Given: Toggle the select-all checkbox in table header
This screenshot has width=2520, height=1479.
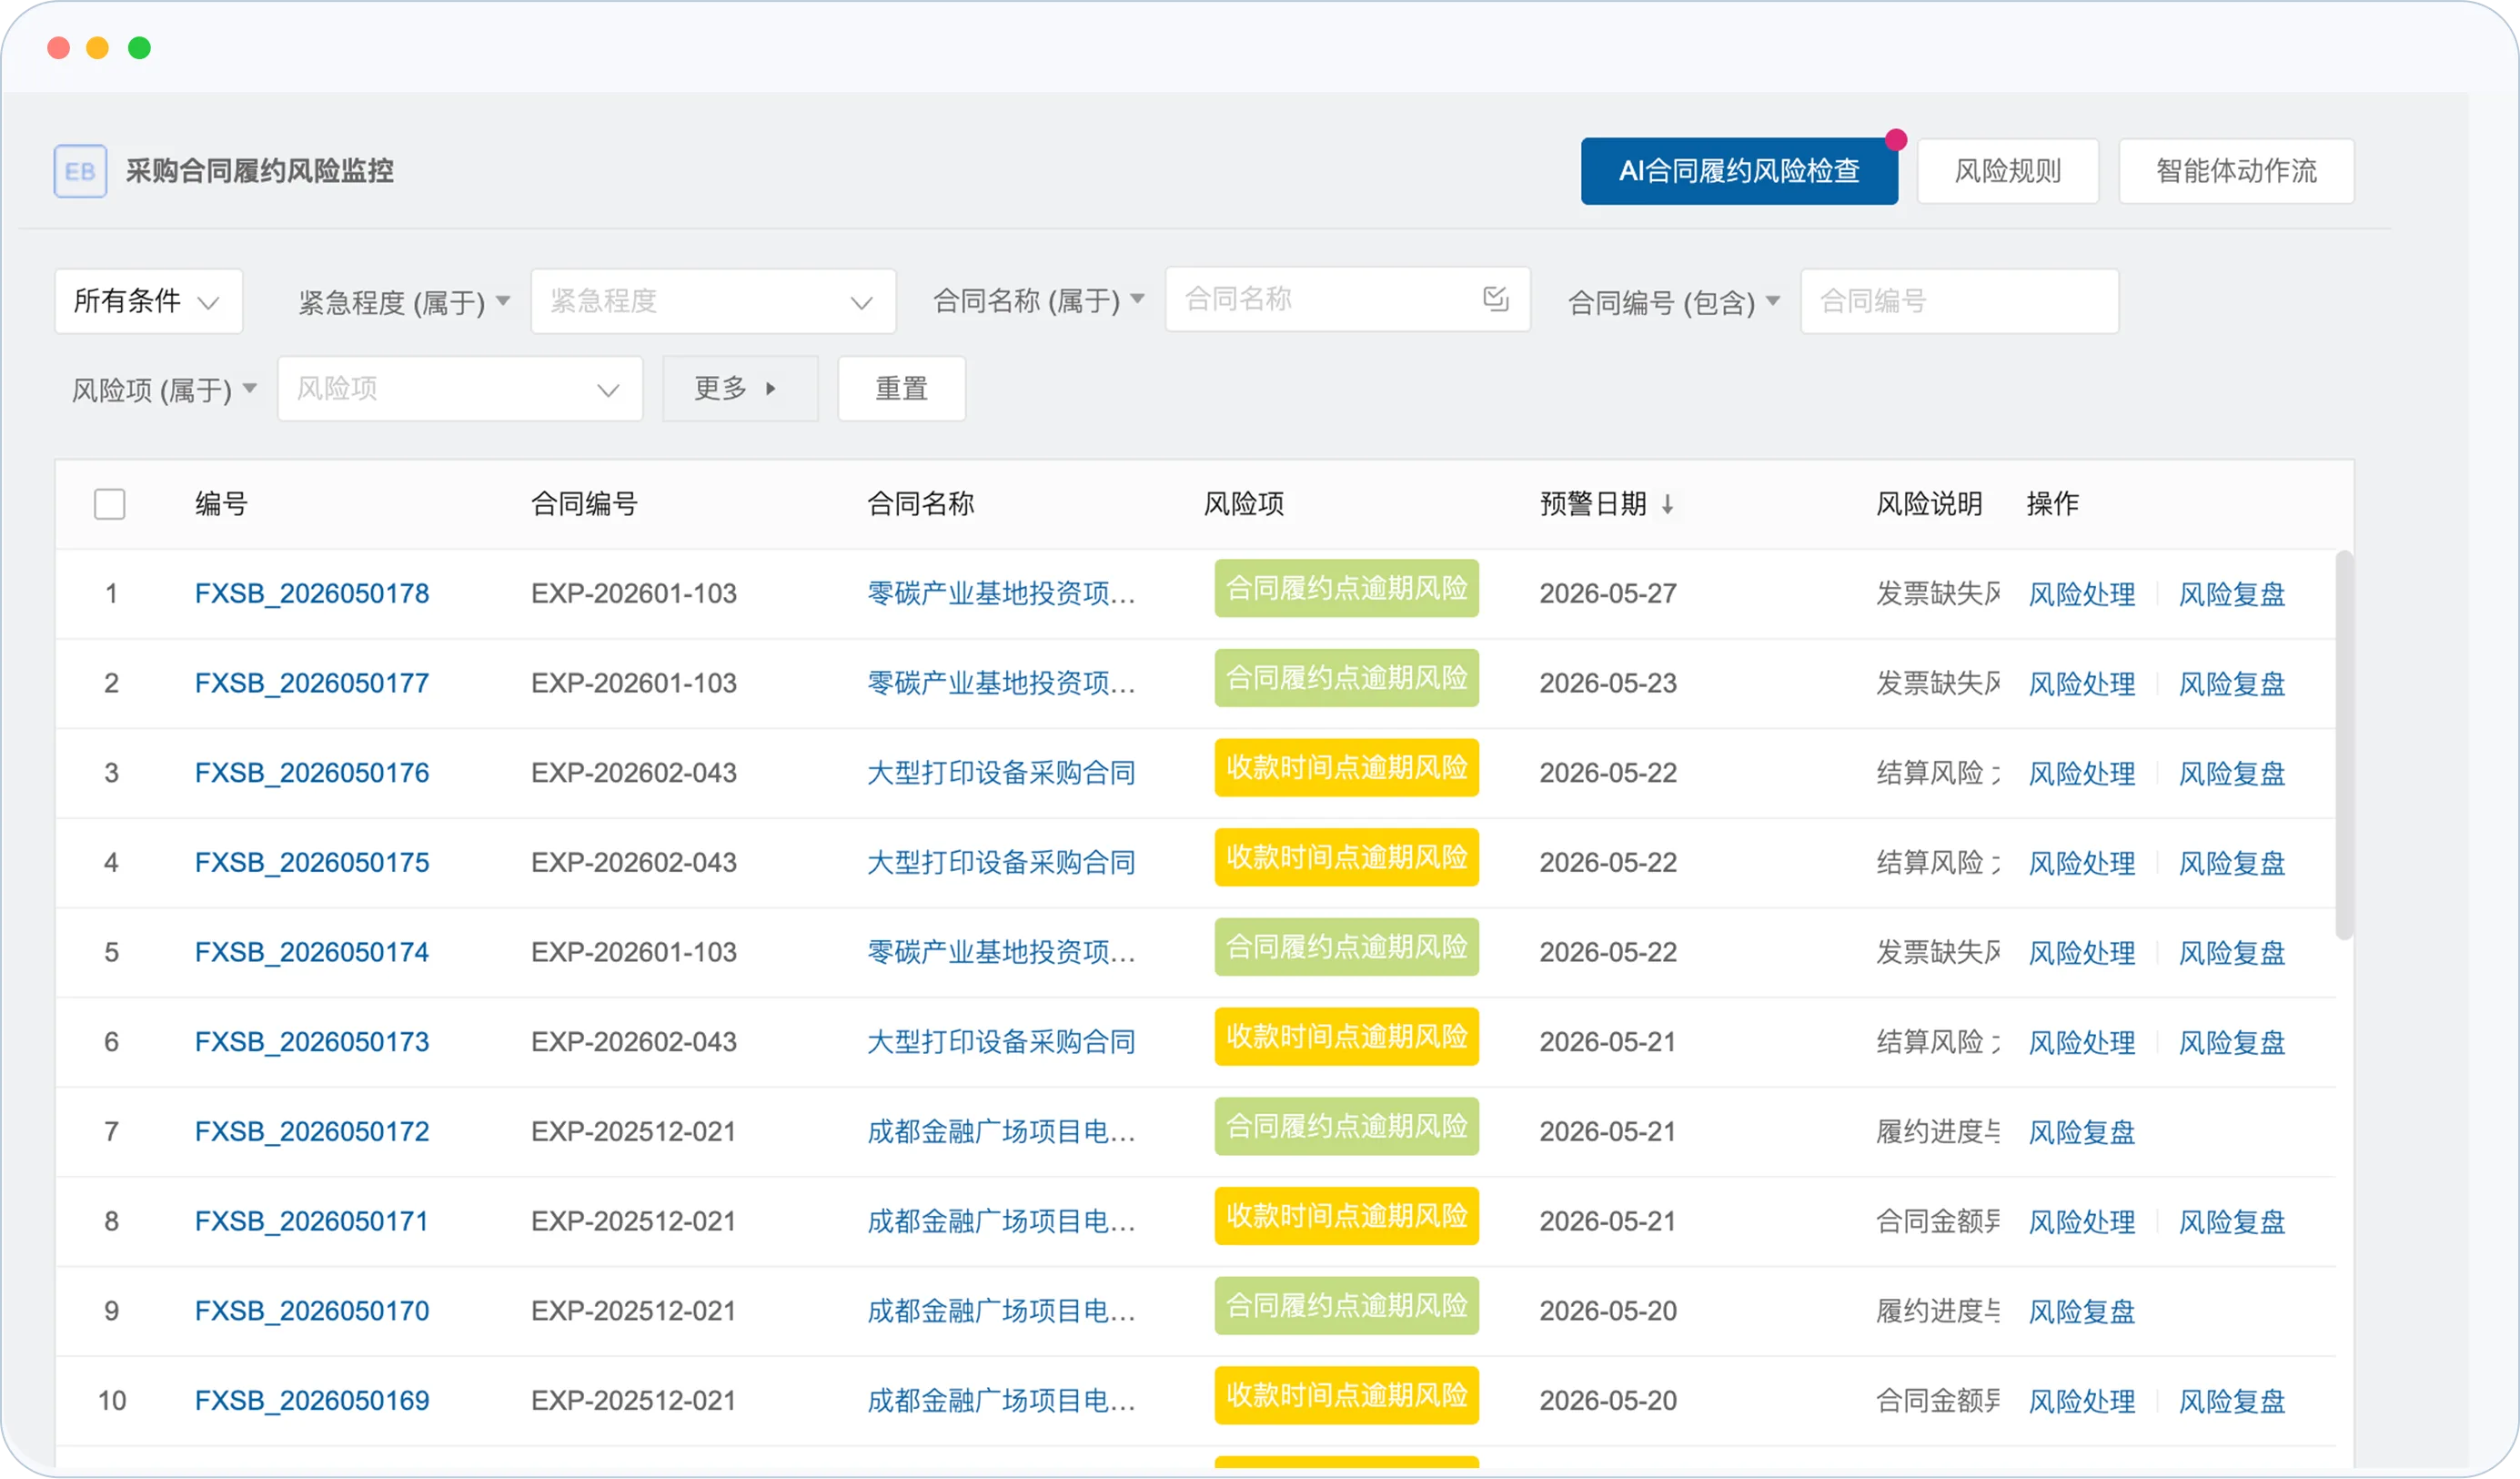Looking at the screenshot, I should point(110,504).
